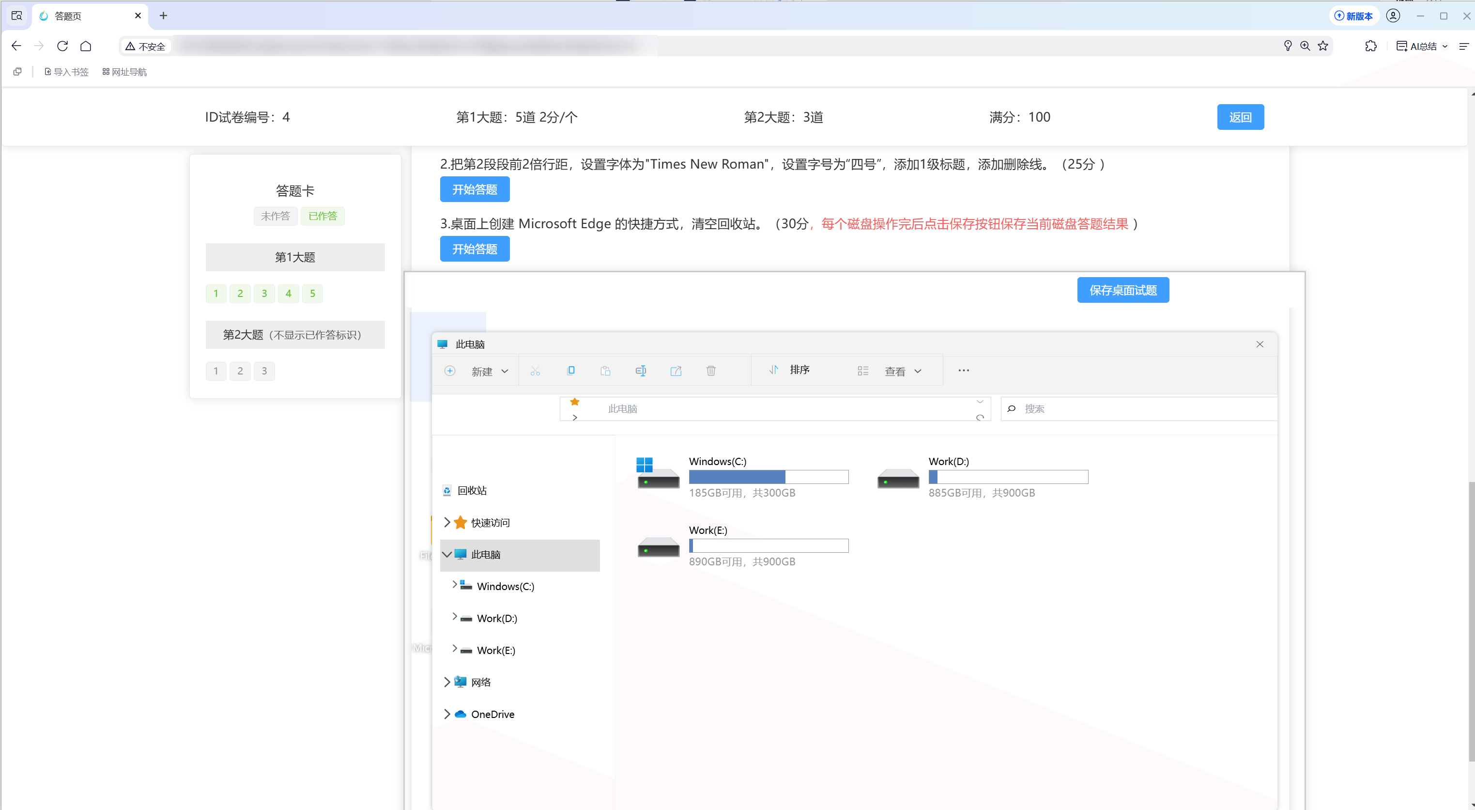Click the rename icon in explorer toolbar

[641, 371]
